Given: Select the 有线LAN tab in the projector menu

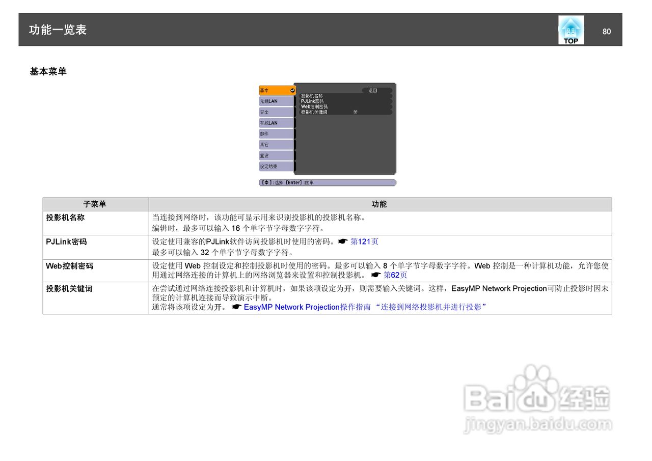Looking at the screenshot, I should pos(276,123).
